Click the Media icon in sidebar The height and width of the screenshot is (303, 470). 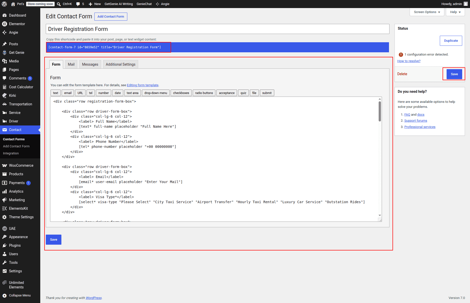[5, 61]
